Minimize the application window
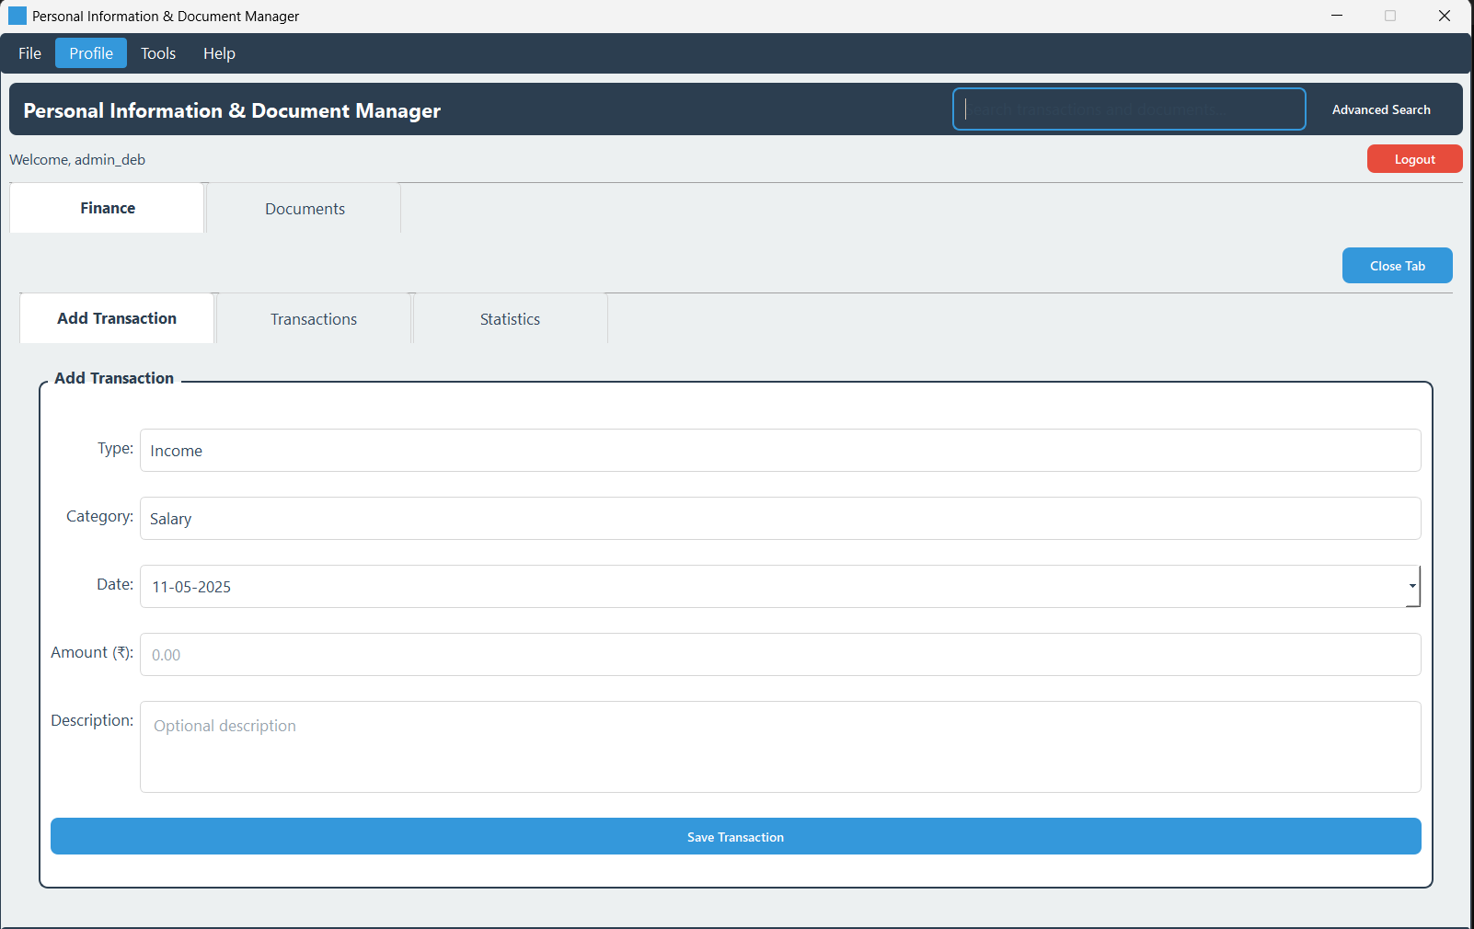1474x929 pixels. (x=1337, y=16)
